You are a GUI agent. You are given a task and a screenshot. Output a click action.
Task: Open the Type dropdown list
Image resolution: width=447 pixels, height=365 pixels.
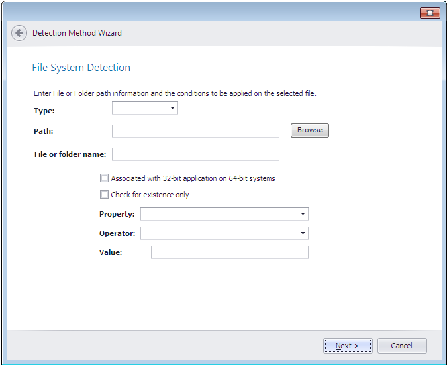click(145, 108)
